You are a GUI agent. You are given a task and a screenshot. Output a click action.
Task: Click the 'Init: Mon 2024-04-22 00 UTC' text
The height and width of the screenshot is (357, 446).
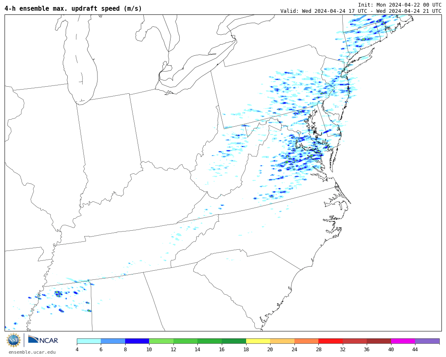point(400,5)
